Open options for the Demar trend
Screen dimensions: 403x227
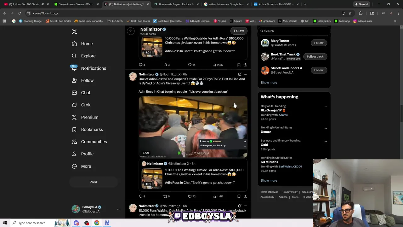pos(325,128)
